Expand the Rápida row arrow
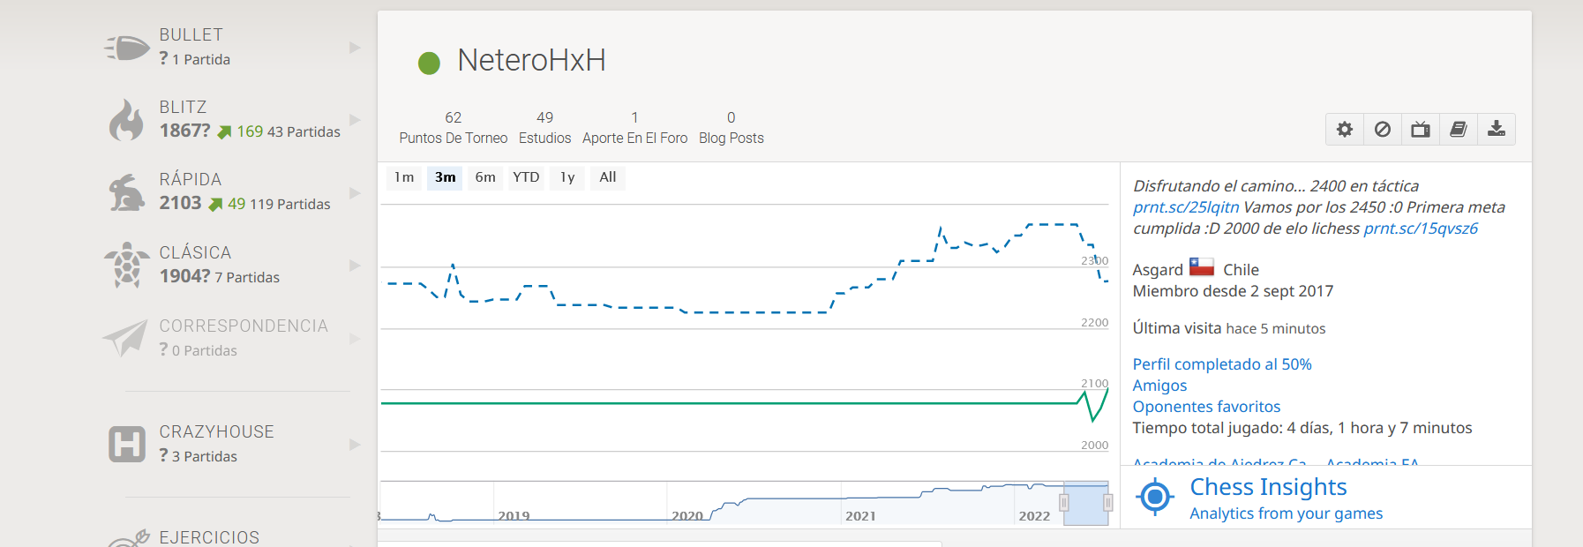The height and width of the screenshot is (547, 1583). pyautogui.click(x=355, y=192)
